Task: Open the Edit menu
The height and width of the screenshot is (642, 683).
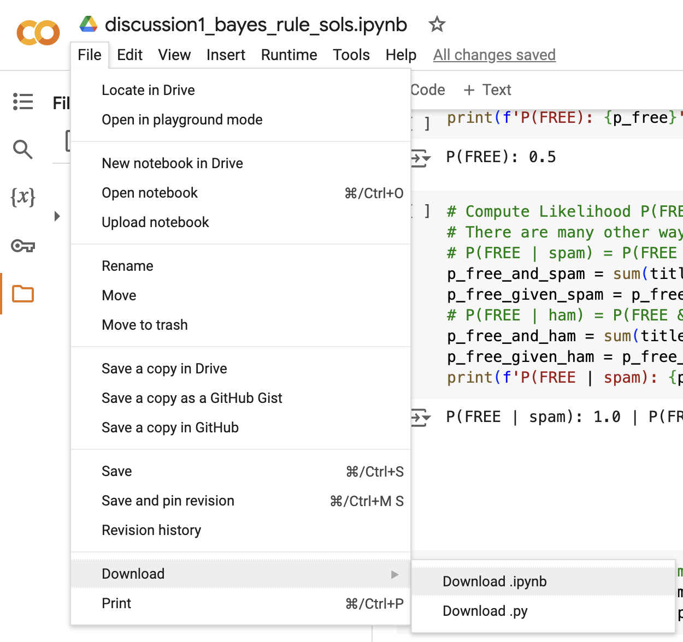Action: click(129, 55)
